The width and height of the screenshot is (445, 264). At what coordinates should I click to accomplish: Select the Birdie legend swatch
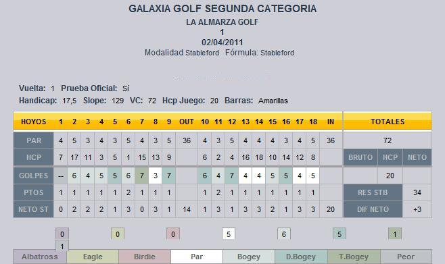145,257
